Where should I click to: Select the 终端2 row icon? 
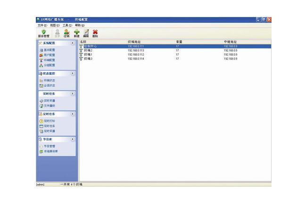pyautogui.click(x=81, y=50)
